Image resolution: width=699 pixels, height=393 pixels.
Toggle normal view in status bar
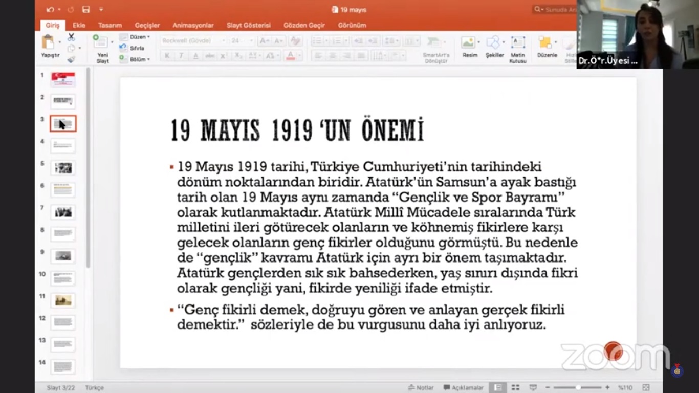click(496, 387)
